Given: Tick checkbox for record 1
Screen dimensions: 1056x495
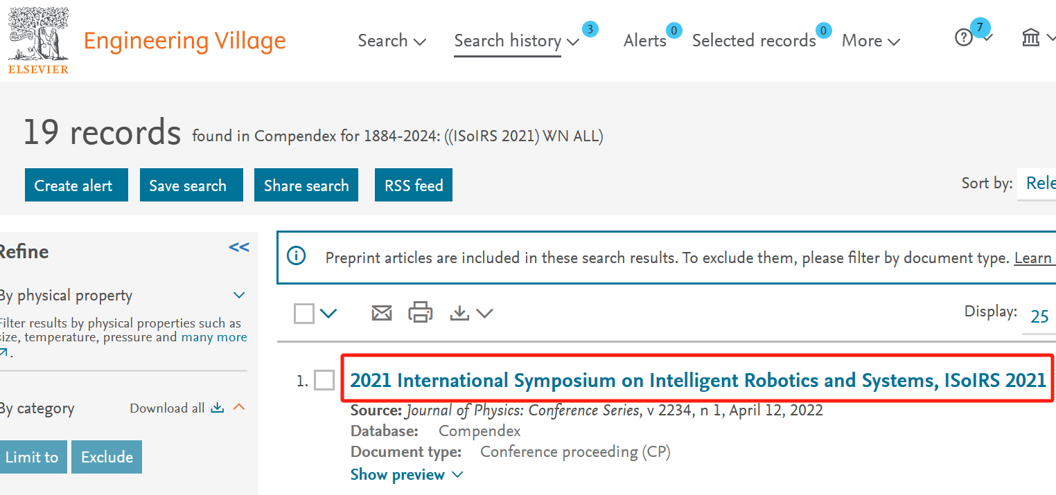Looking at the screenshot, I should (324, 380).
